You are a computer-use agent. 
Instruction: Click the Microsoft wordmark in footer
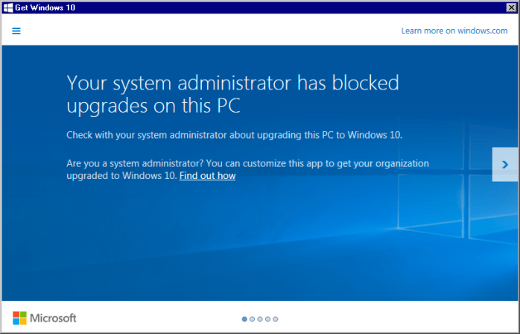(53, 318)
